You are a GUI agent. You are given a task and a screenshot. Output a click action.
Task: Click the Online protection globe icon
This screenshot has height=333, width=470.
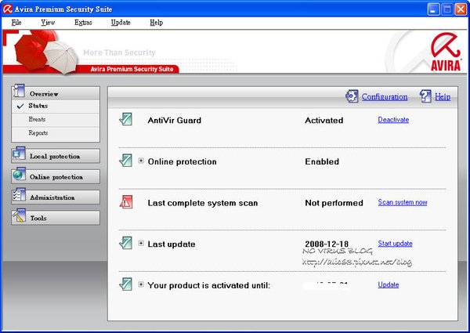click(x=19, y=175)
